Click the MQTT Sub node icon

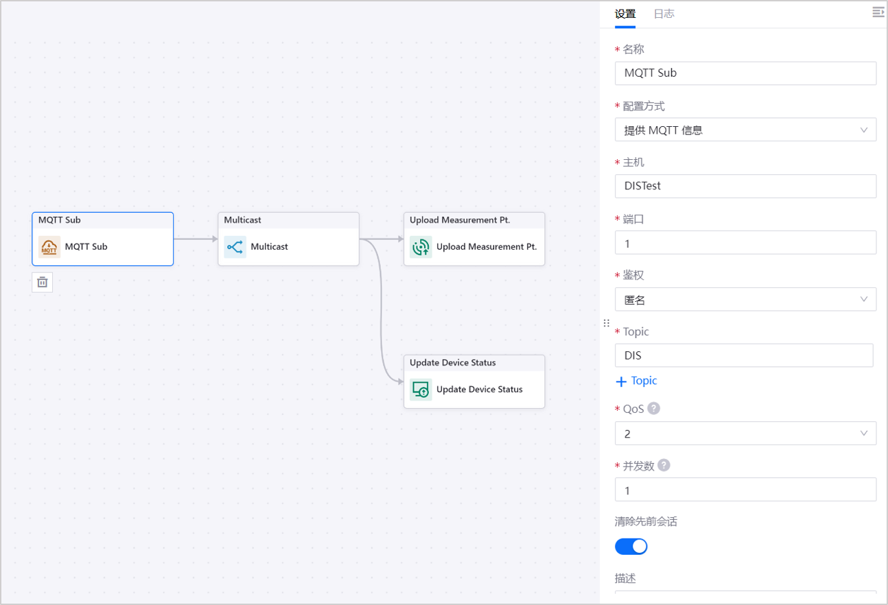(49, 247)
